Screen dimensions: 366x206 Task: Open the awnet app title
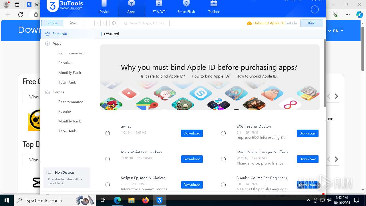(126, 126)
